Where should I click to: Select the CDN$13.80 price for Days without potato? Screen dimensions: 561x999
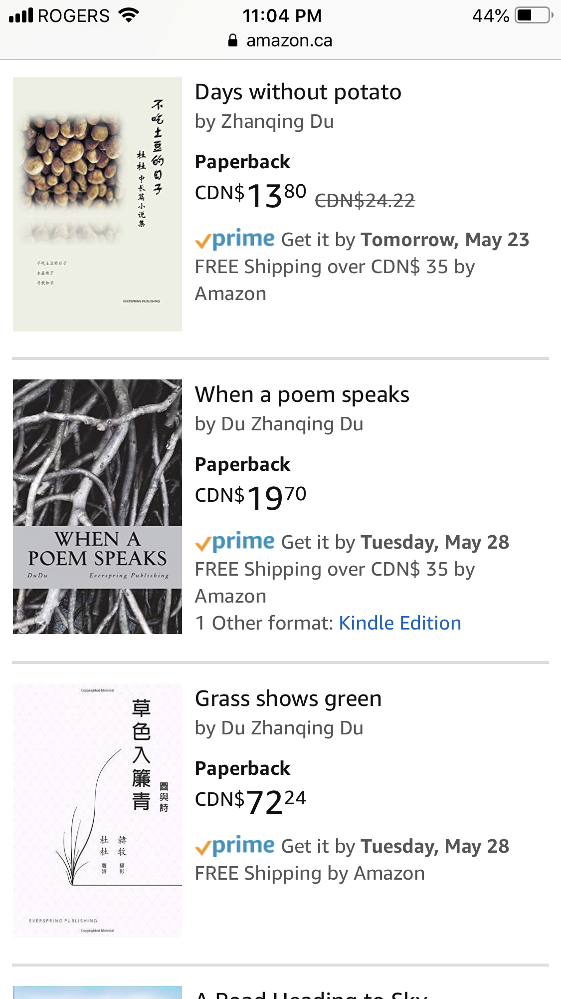click(250, 195)
